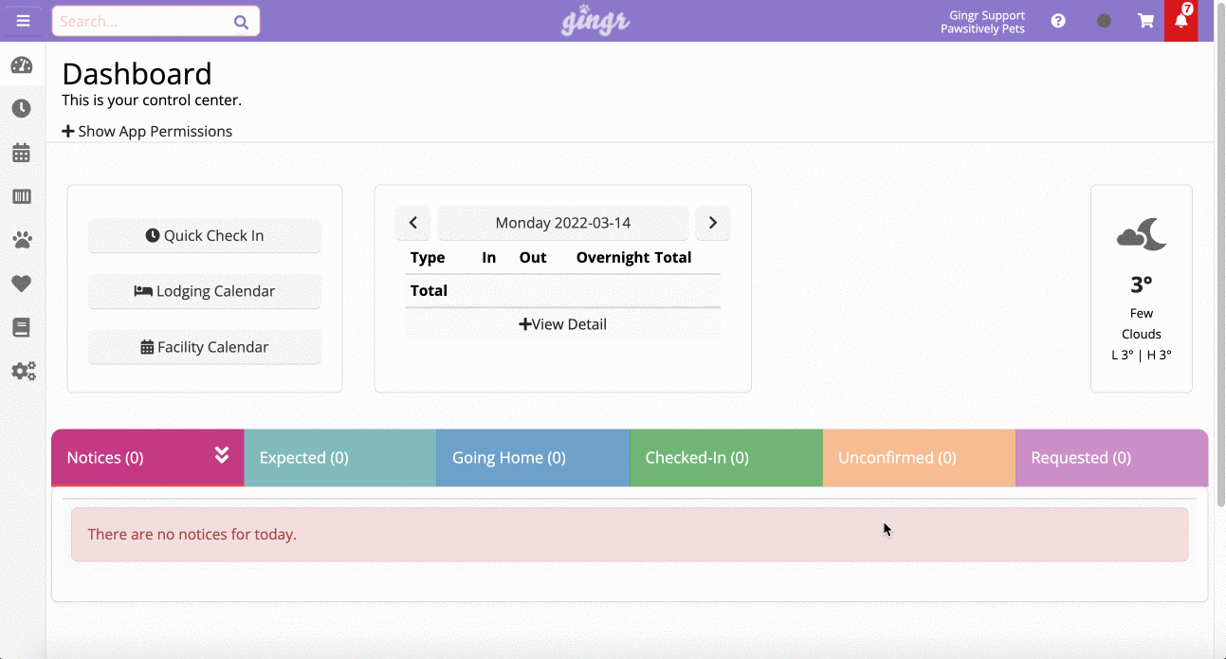The height and width of the screenshot is (659, 1226).
Task: Select the Checked-In (0) tab
Action: [726, 458]
